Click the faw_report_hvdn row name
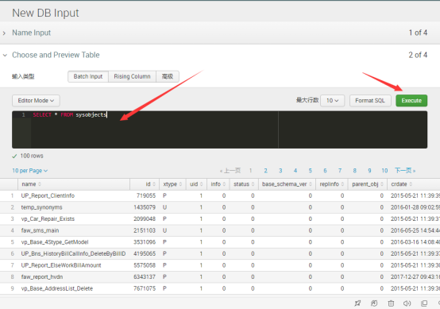This screenshot has height=309, width=440. click(x=42, y=277)
